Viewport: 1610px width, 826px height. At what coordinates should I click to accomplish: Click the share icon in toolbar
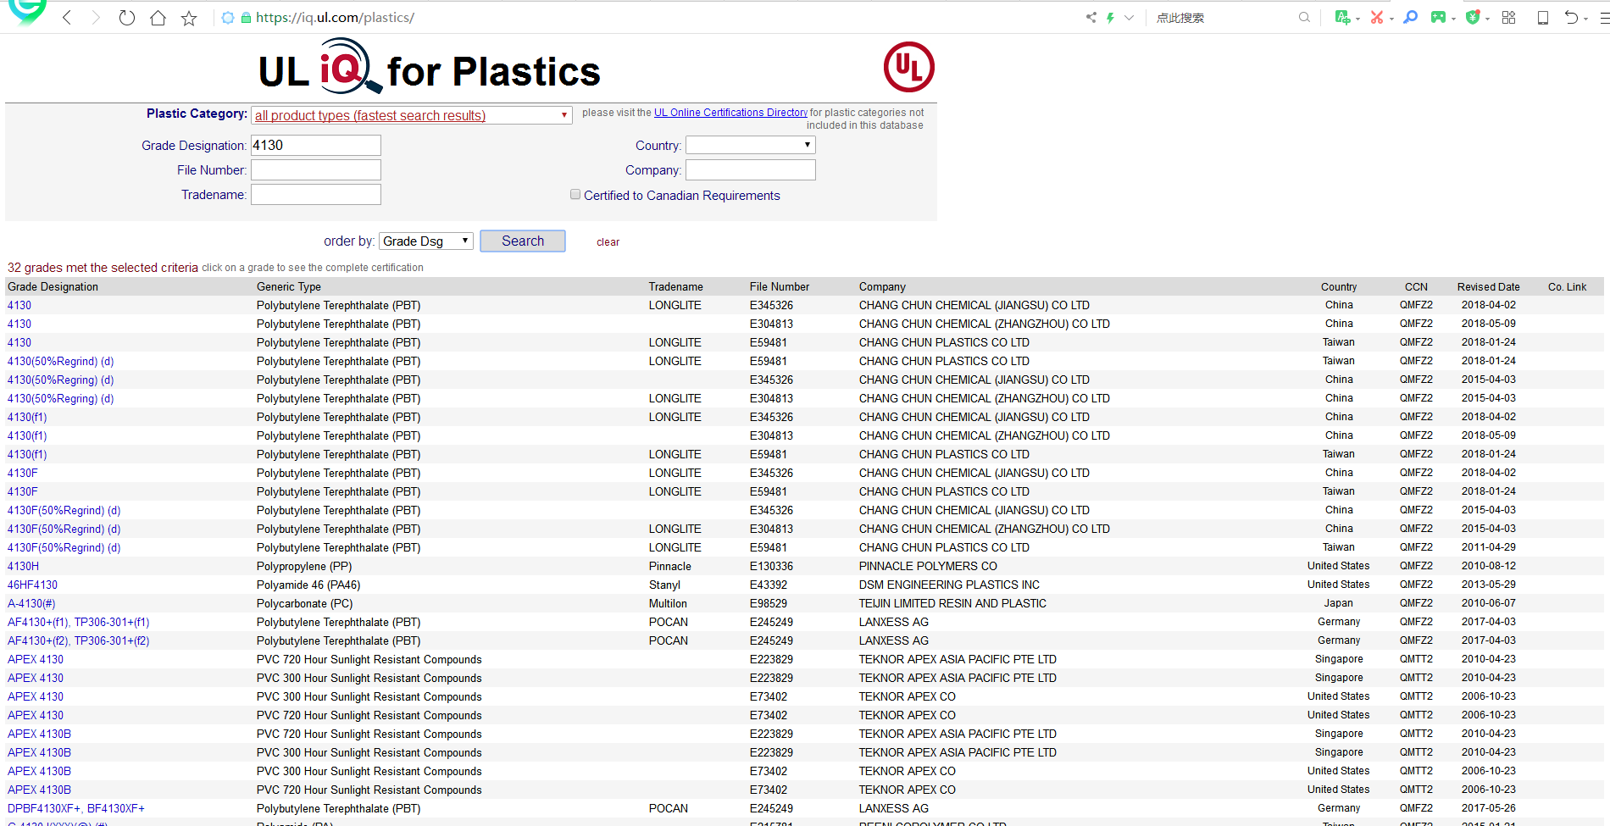coord(1091,17)
